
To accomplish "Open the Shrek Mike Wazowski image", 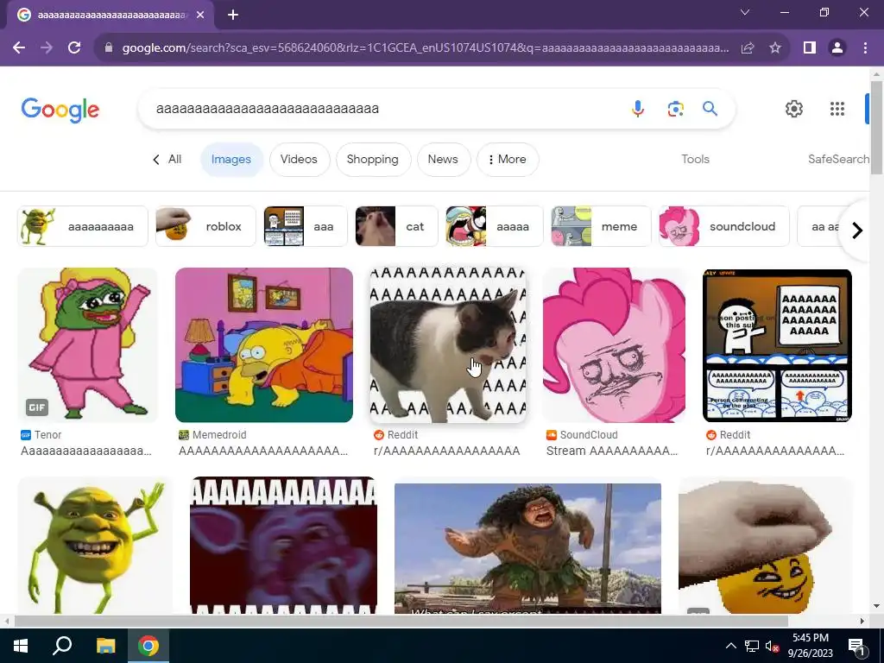I will [95, 546].
